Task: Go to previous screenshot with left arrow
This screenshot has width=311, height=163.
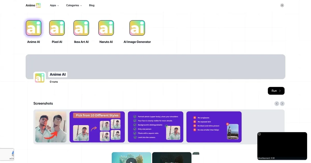Action: coord(277,103)
